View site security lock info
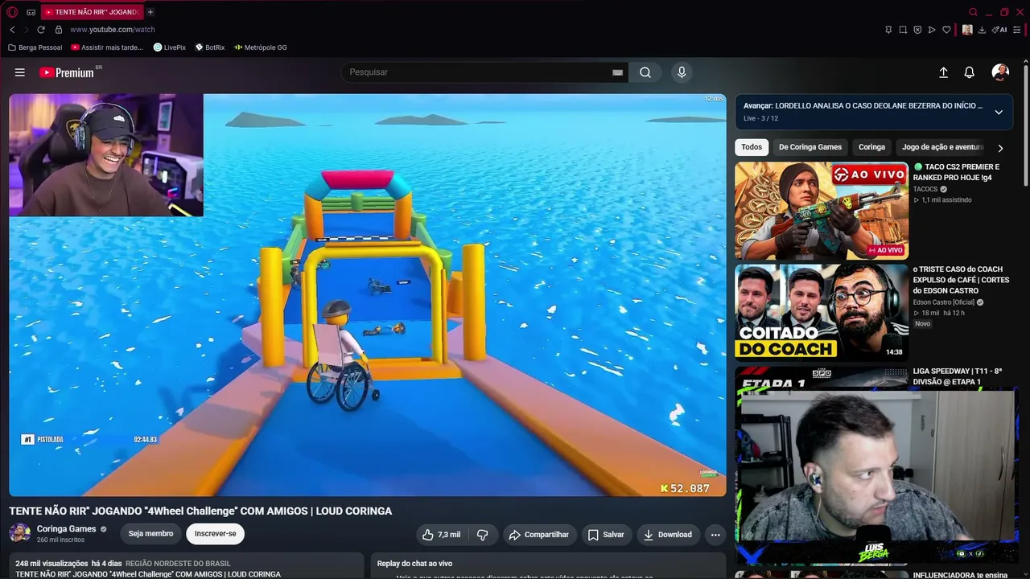 click(x=58, y=30)
